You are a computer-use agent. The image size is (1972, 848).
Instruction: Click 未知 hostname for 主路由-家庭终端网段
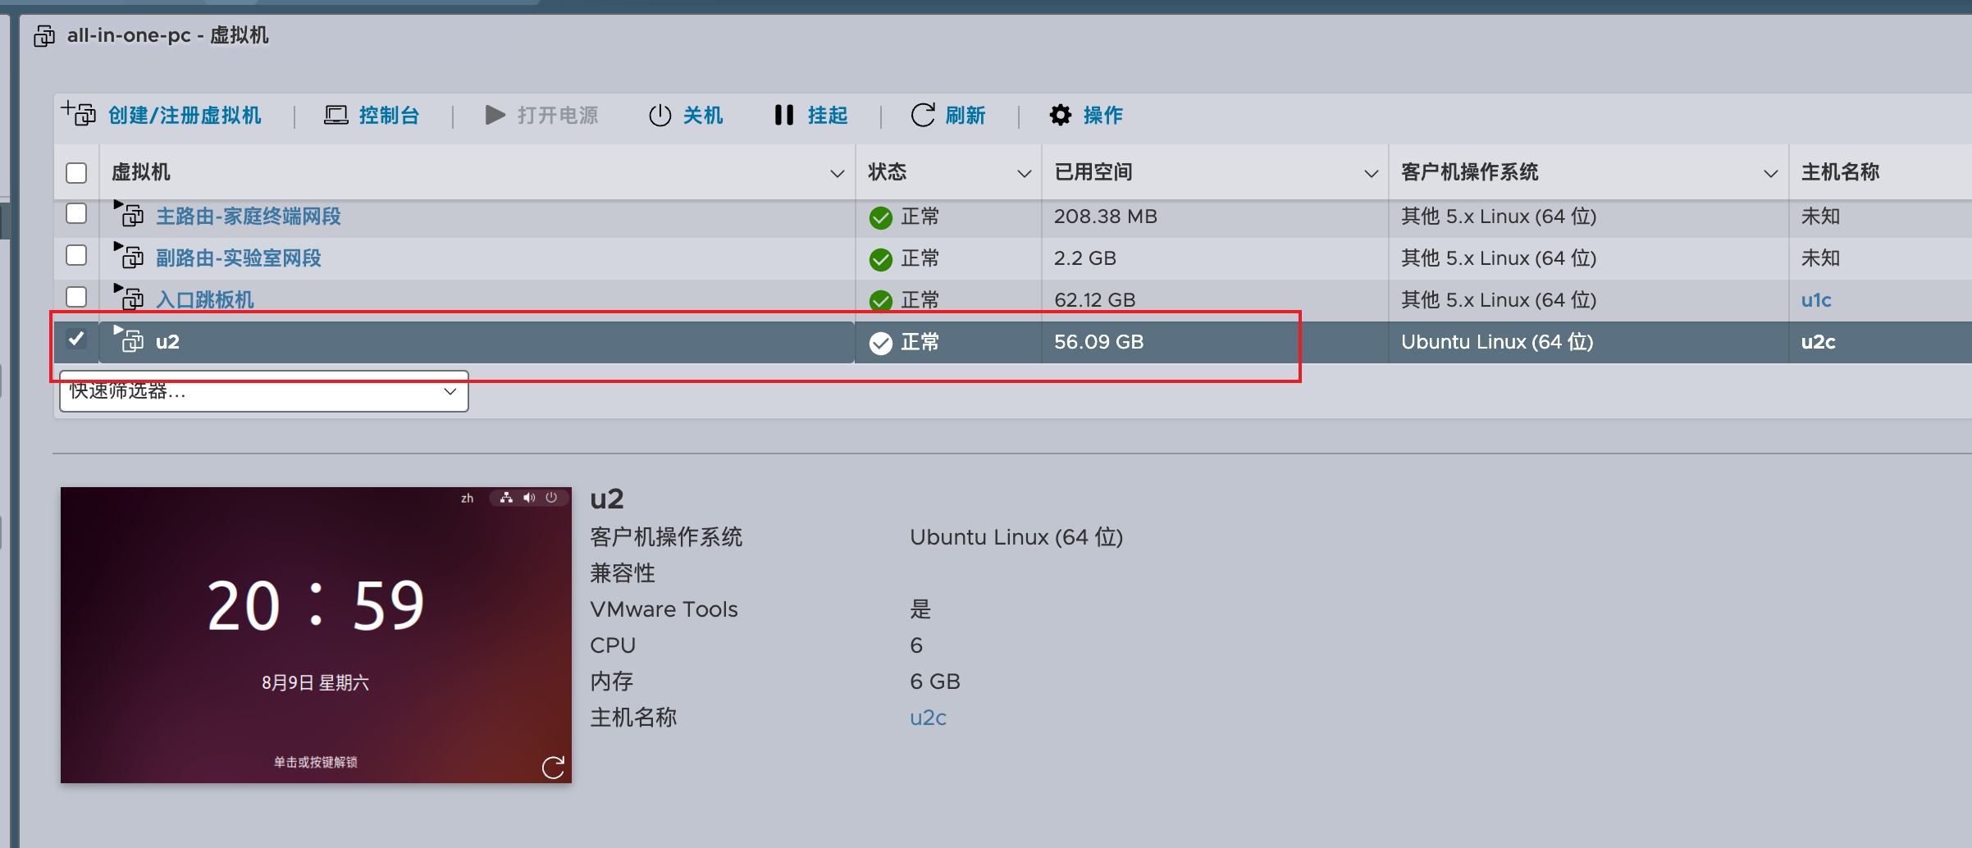pos(1820,217)
